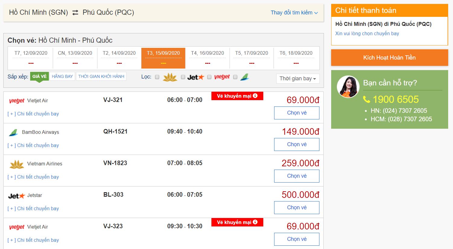Select date tab T2, 14/09/2020
The width and height of the screenshot is (453, 249).
point(119,58)
